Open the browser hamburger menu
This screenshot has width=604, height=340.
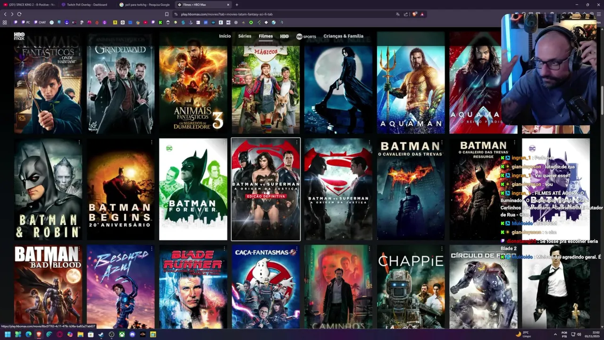599,14
